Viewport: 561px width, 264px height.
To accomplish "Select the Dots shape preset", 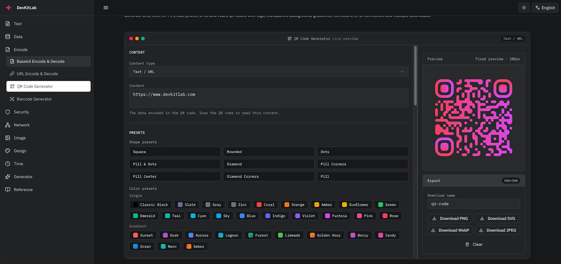I will [x=363, y=152].
